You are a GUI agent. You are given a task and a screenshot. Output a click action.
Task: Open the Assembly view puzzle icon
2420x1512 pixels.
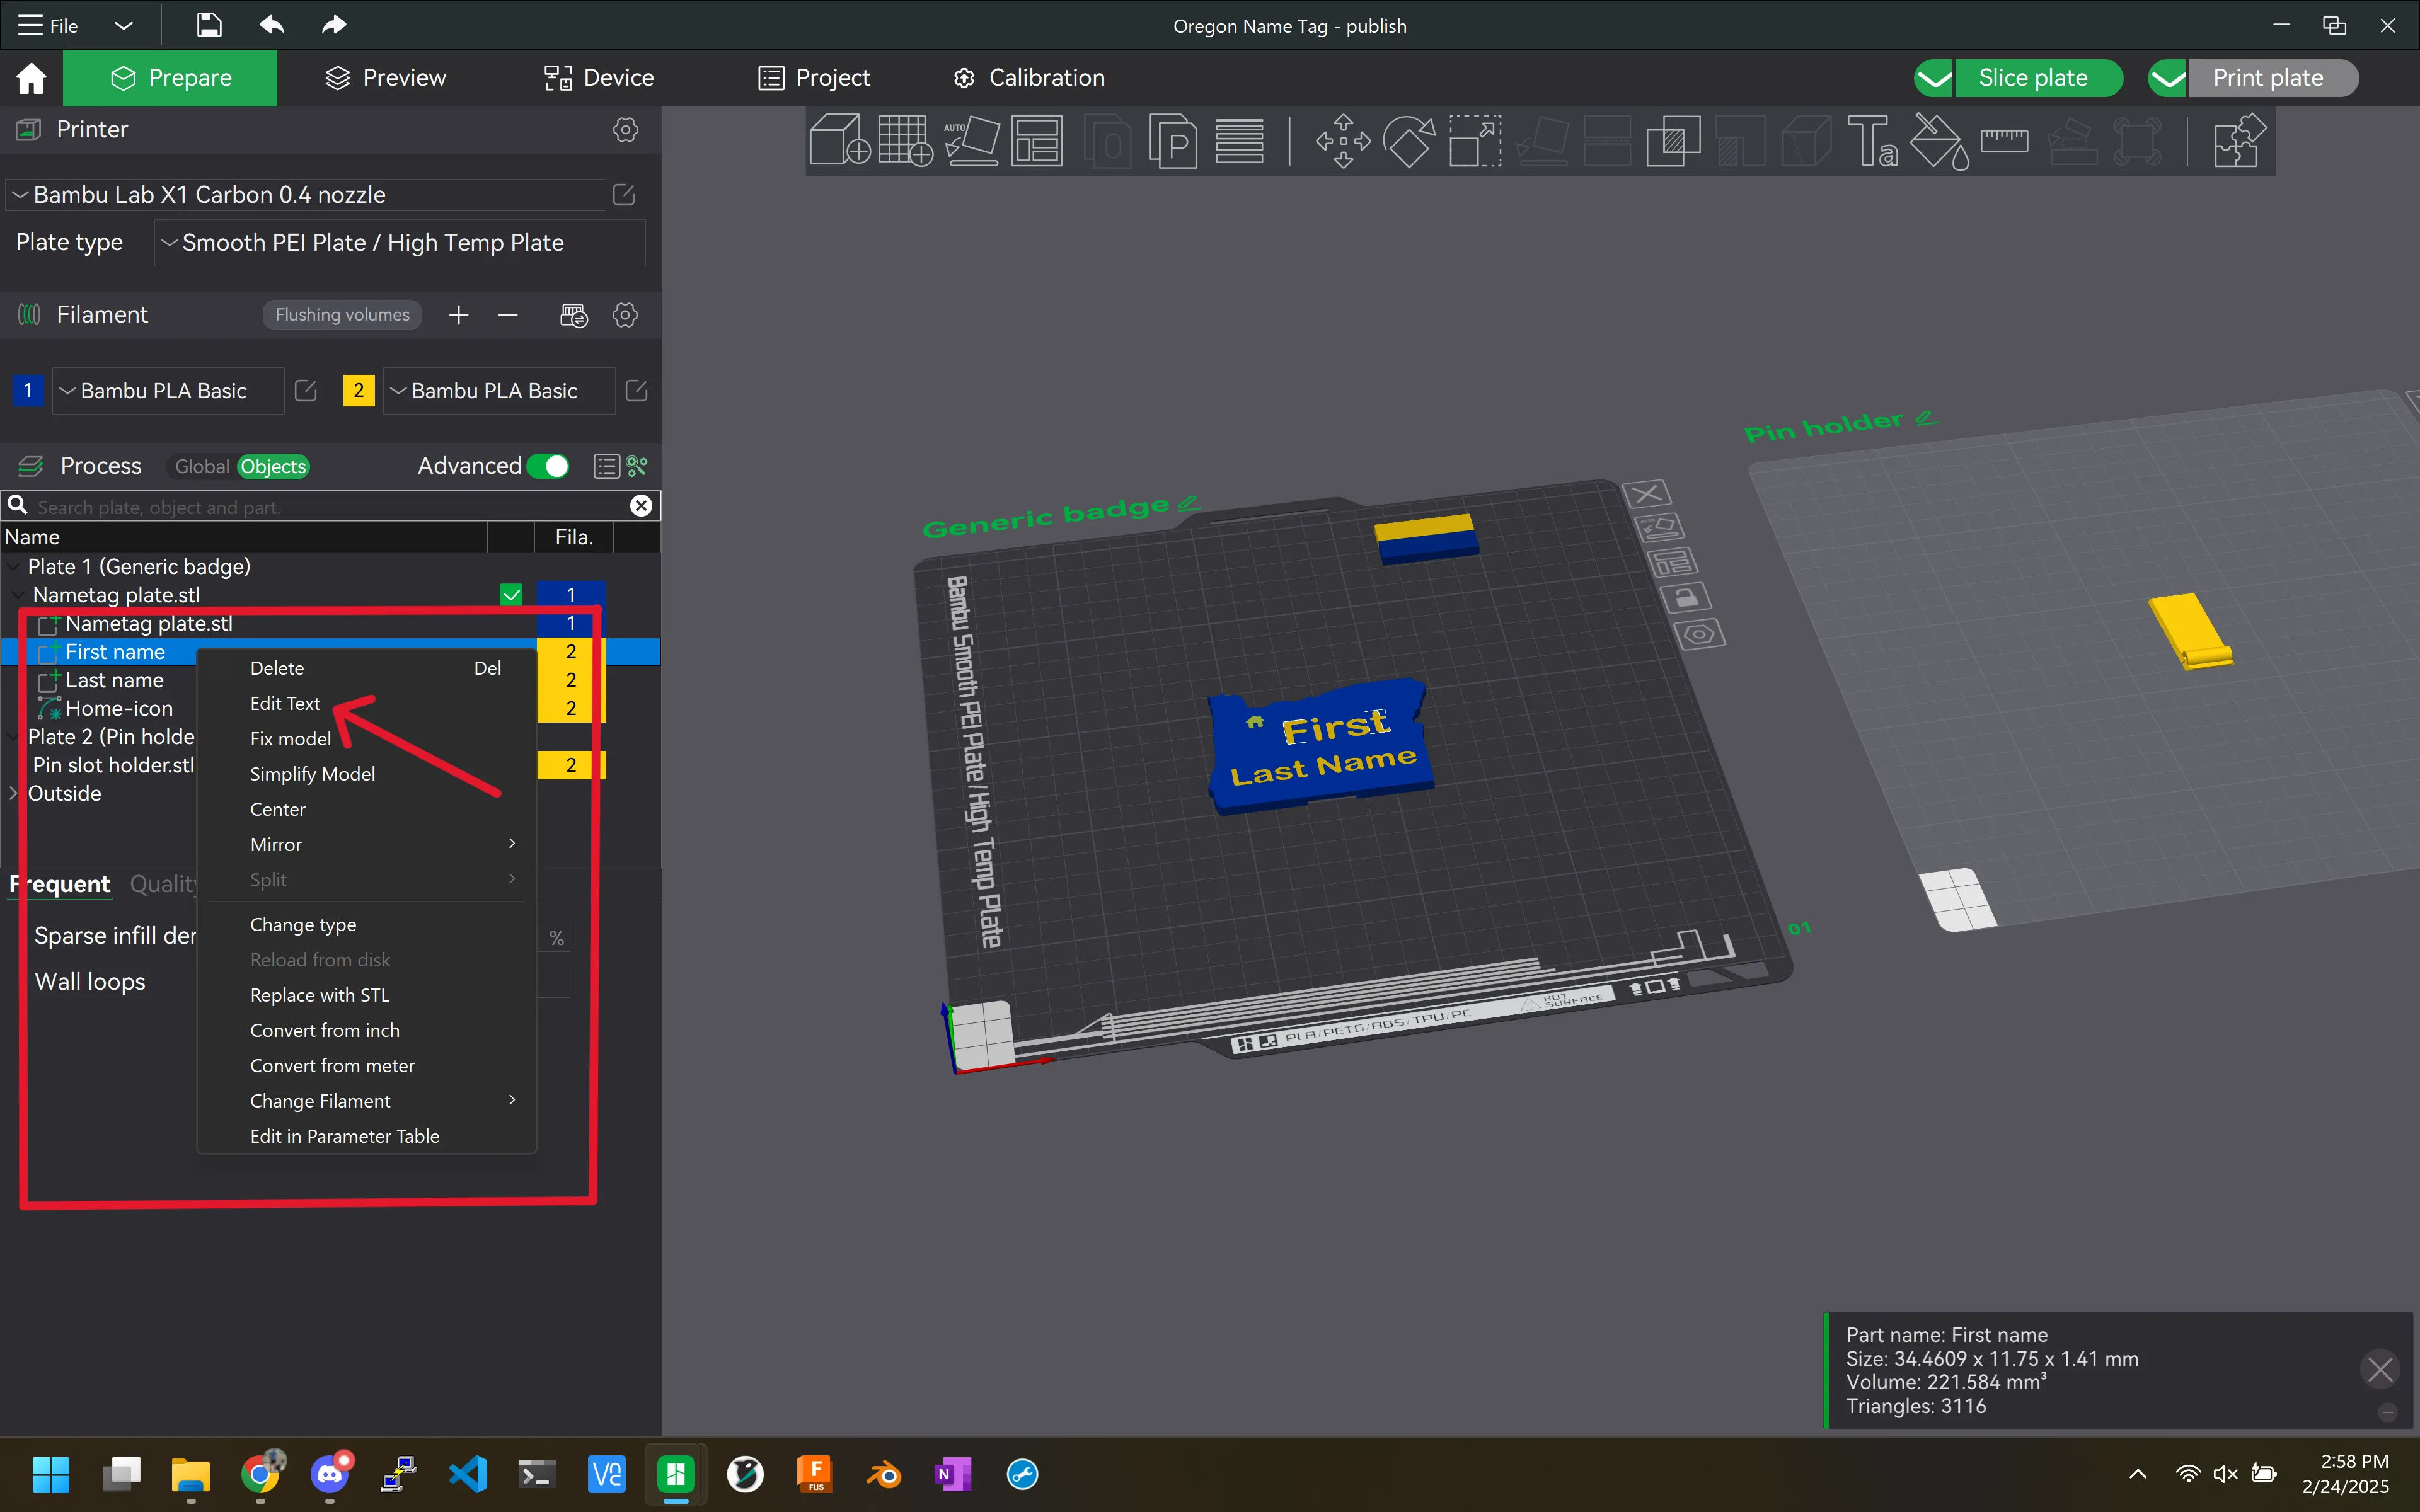click(x=2240, y=140)
